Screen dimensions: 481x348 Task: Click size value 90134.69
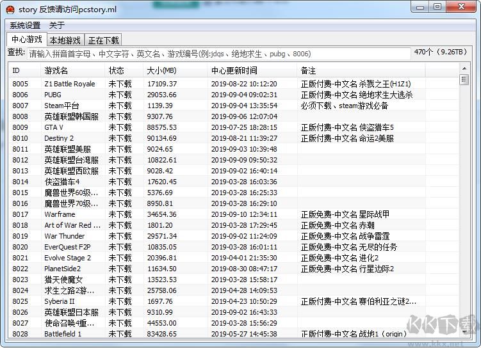pyautogui.click(x=161, y=138)
